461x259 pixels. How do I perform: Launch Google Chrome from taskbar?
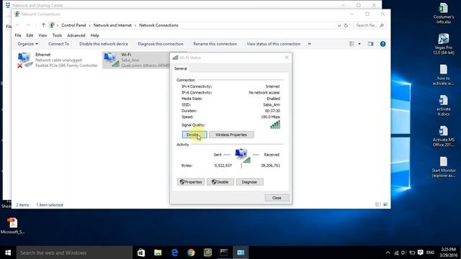coord(191,253)
